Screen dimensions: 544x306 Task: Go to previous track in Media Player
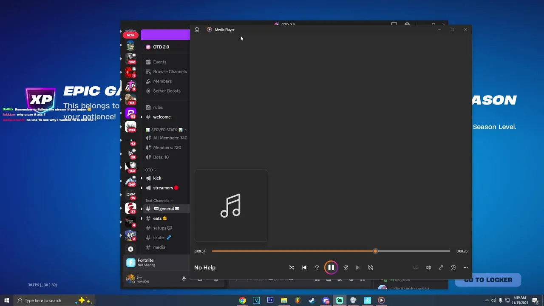pos(304,267)
